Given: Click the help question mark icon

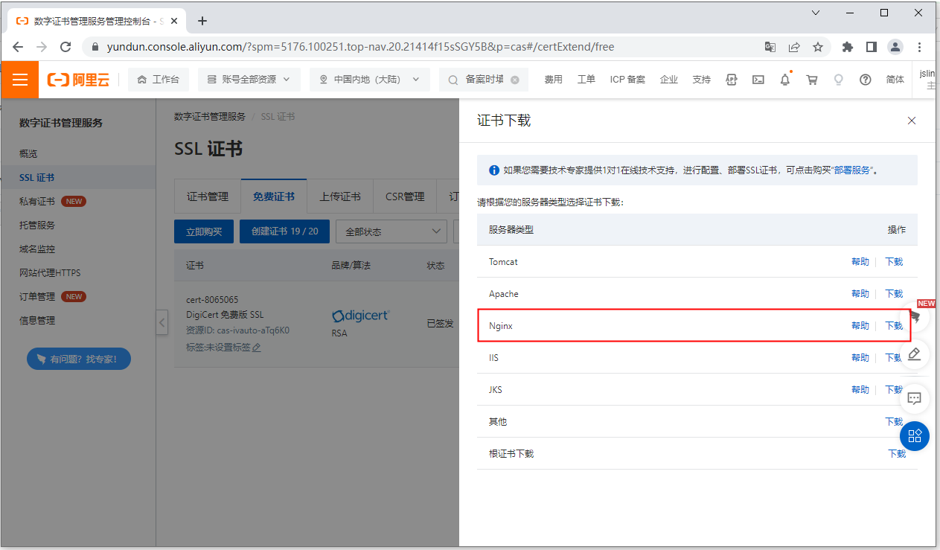Looking at the screenshot, I should click(x=865, y=80).
